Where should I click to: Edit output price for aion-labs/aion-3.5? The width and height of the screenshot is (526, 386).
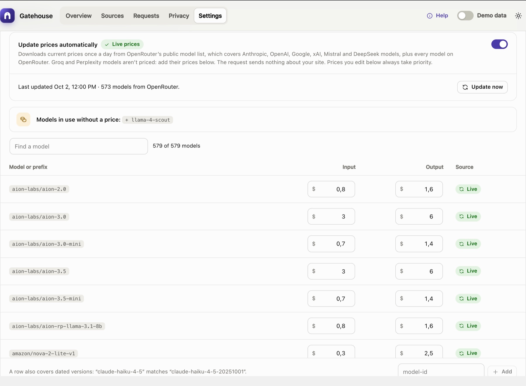click(419, 271)
